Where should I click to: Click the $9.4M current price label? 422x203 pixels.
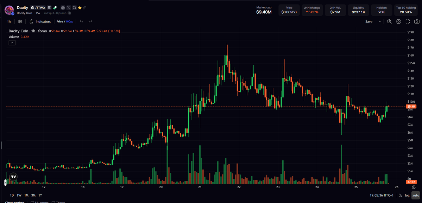411,107
